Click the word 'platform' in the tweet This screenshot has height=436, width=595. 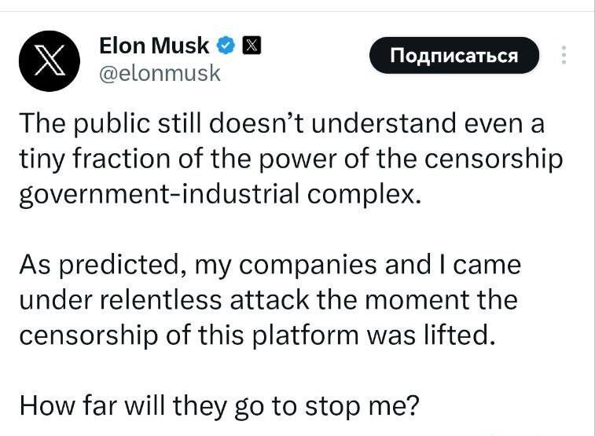coord(306,336)
